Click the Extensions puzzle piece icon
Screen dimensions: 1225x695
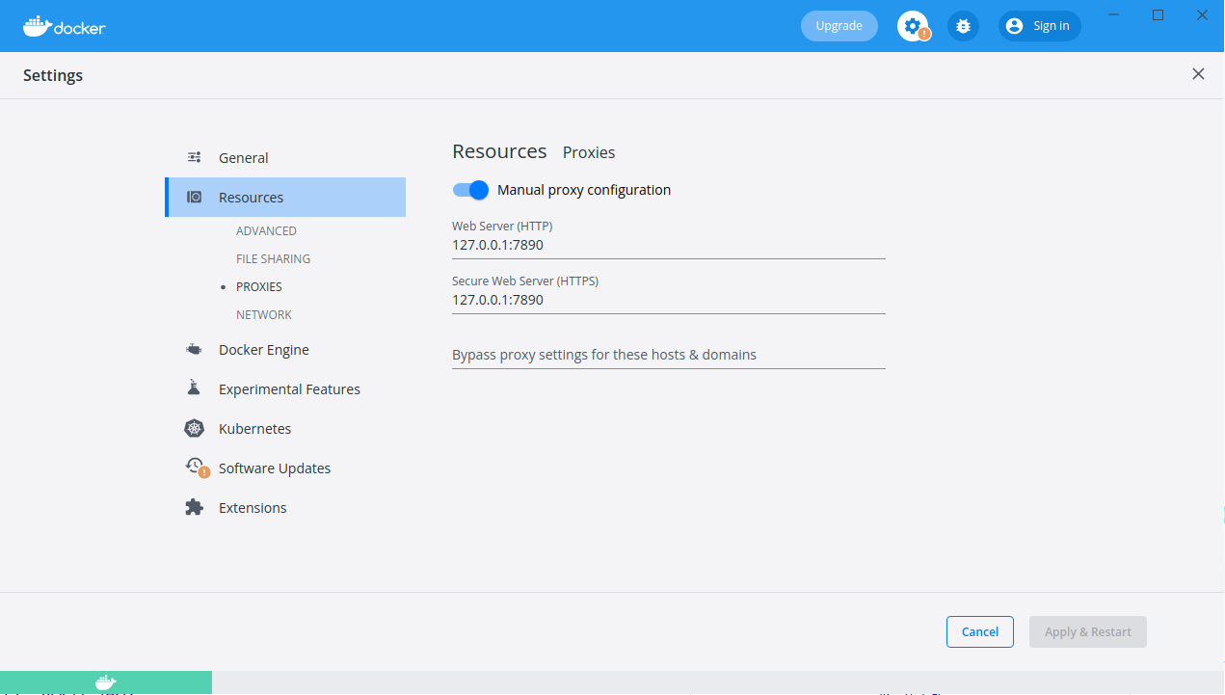(x=194, y=507)
